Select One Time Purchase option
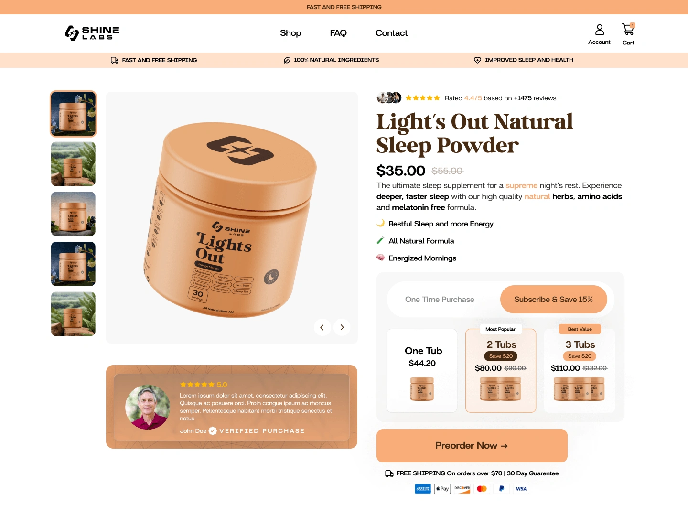 tap(440, 300)
